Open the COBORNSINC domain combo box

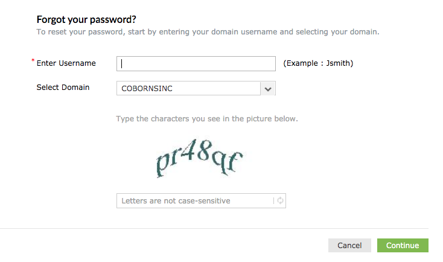[196, 88]
